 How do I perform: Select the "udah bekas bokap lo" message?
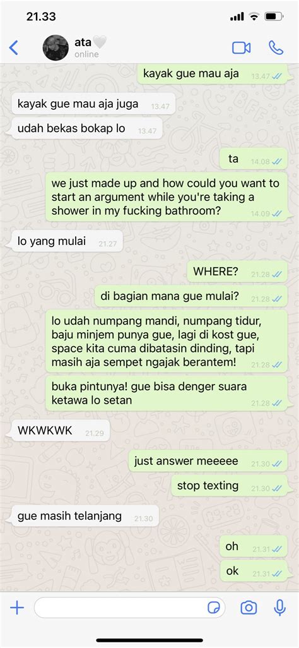pos(86,128)
